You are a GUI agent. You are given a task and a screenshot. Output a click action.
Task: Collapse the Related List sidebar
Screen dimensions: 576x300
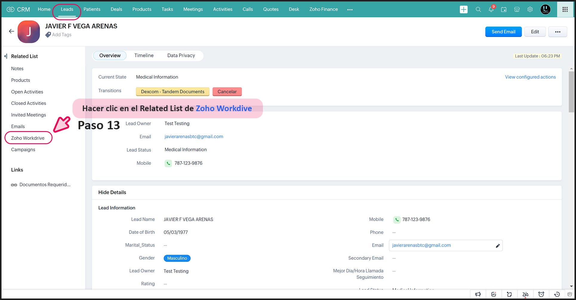tap(6, 56)
